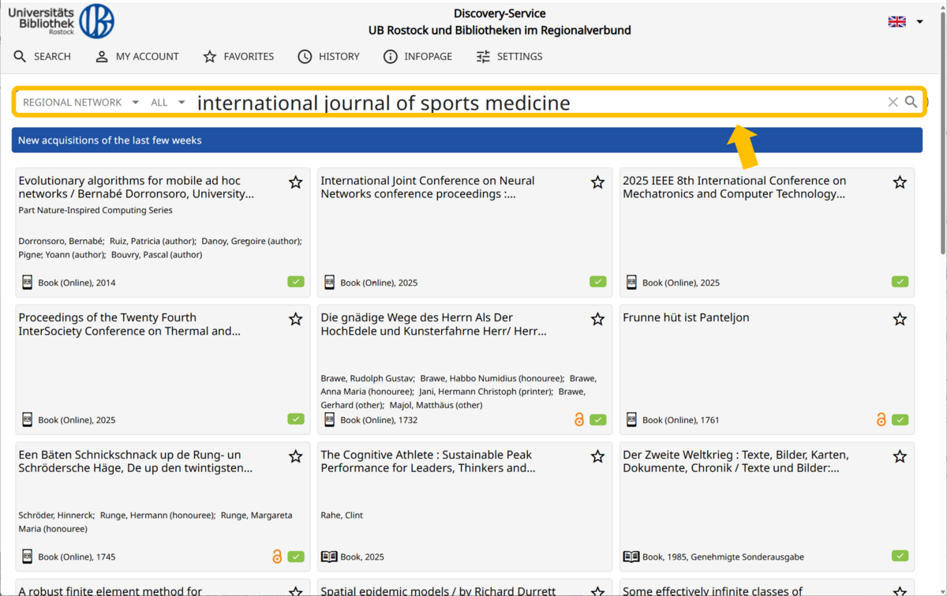Open the My Account menu
The width and height of the screenshot is (947, 596).
point(137,57)
